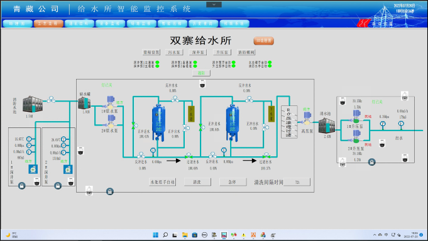The image size is (428, 241).
Task: Toggle the lock icon in booster pump room
Action: pos(371,162)
